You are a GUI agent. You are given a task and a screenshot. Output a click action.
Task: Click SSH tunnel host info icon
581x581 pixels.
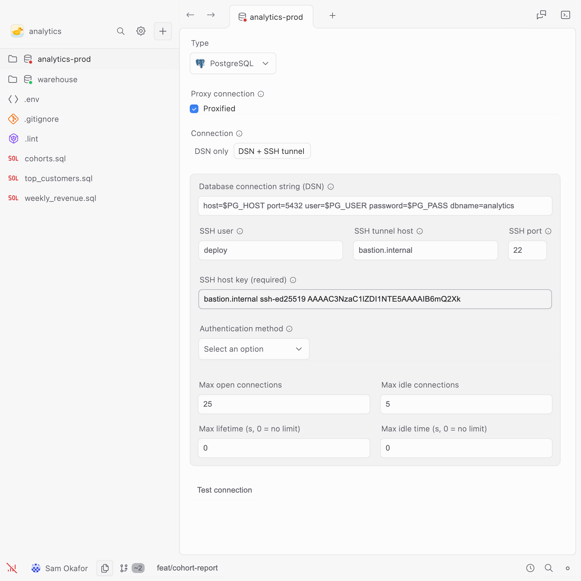tap(420, 231)
